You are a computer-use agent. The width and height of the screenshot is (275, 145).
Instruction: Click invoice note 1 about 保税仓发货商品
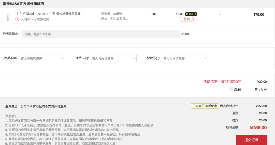[59, 121]
